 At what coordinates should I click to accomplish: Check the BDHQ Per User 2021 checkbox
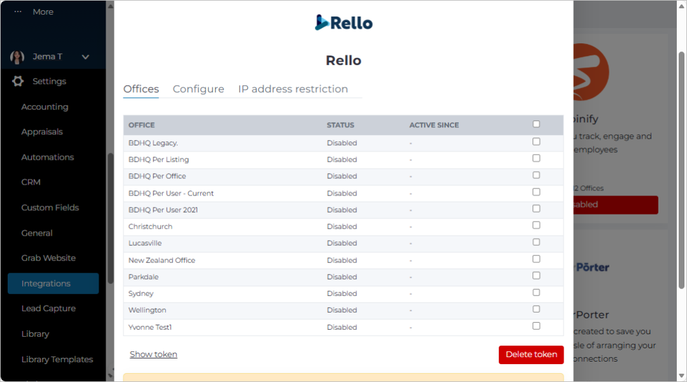pos(536,209)
